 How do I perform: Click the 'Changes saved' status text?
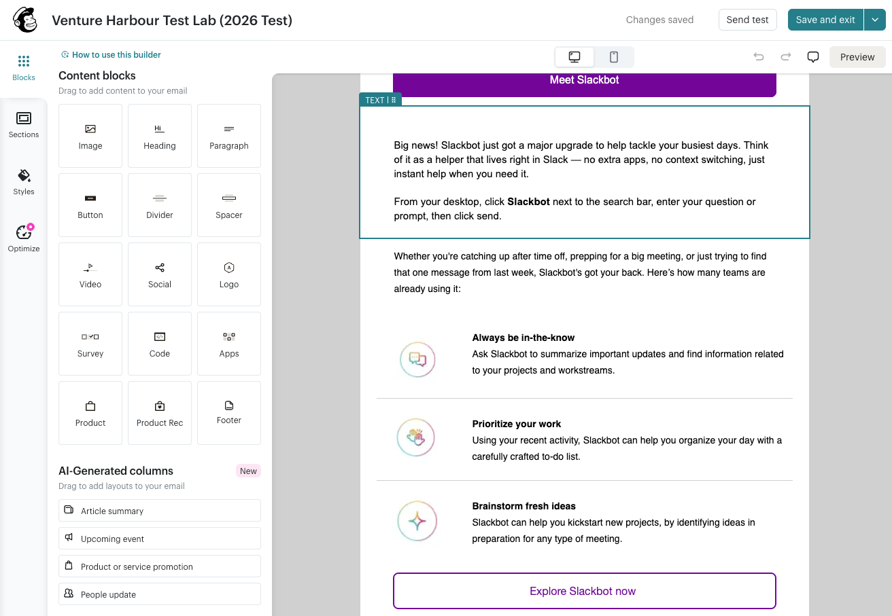[x=659, y=20]
